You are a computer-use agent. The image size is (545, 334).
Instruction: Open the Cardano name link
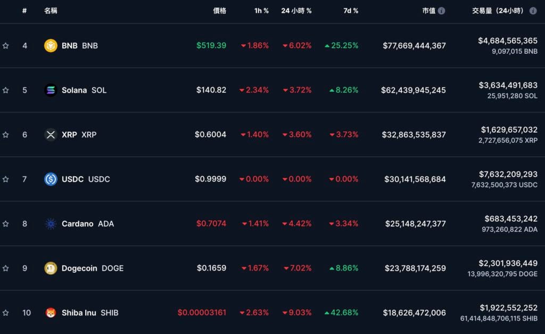click(x=78, y=224)
